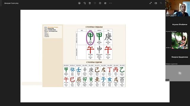Image resolution: width=190 pixels, height=106 pixels.
Task: Click the birth date 12.08.1930
Action: [x=52, y=30]
